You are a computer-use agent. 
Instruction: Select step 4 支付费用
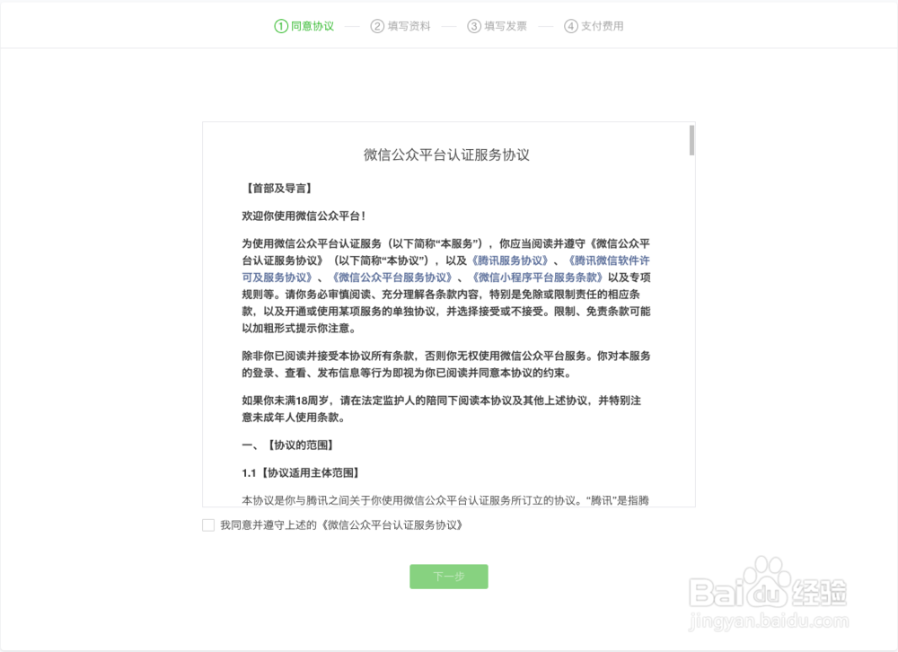[594, 26]
